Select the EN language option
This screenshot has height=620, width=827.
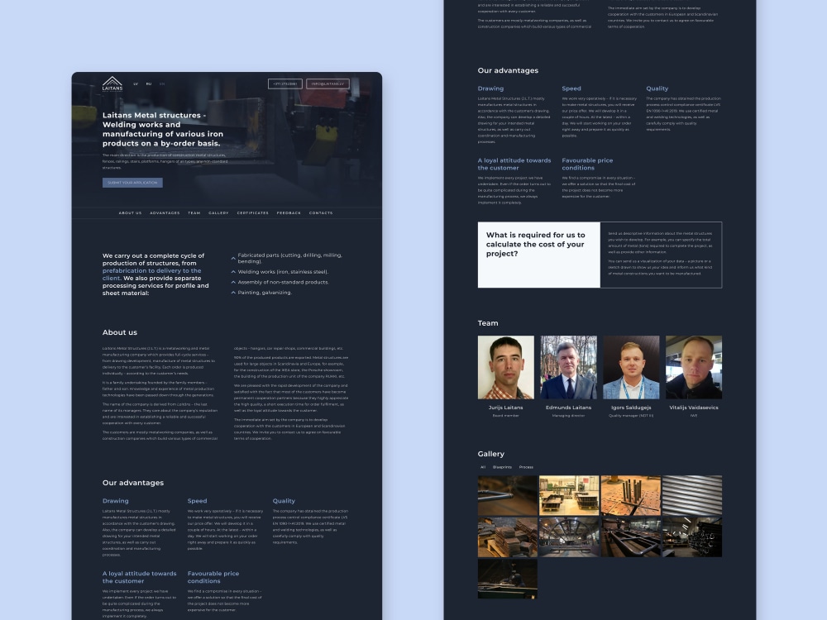[163, 83]
